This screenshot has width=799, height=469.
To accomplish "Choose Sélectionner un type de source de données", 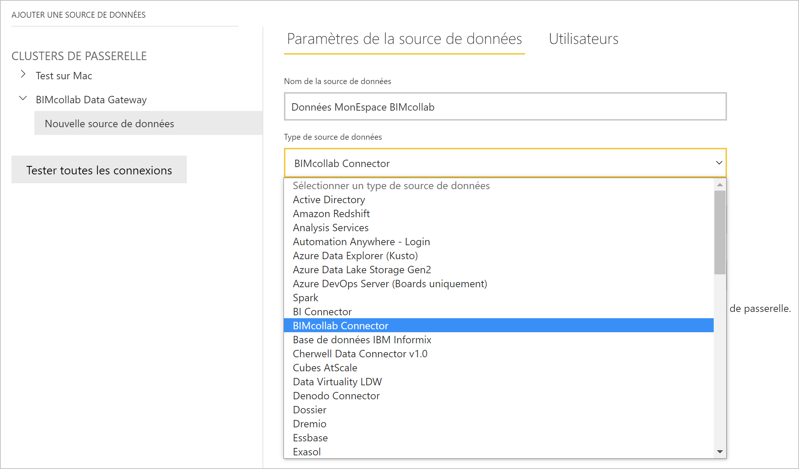I will pyautogui.click(x=498, y=185).
